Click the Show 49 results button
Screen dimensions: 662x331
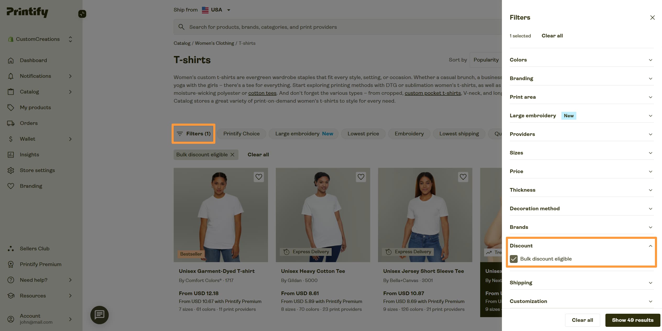633,320
